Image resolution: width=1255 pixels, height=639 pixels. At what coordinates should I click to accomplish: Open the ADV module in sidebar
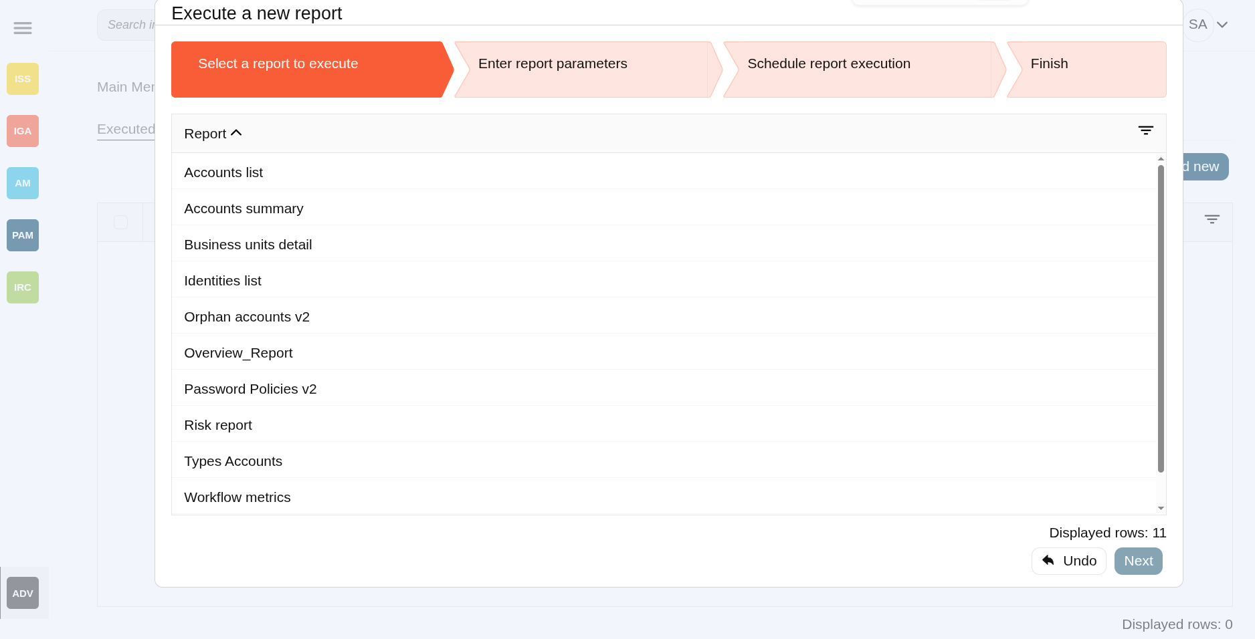[x=23, y=594]
